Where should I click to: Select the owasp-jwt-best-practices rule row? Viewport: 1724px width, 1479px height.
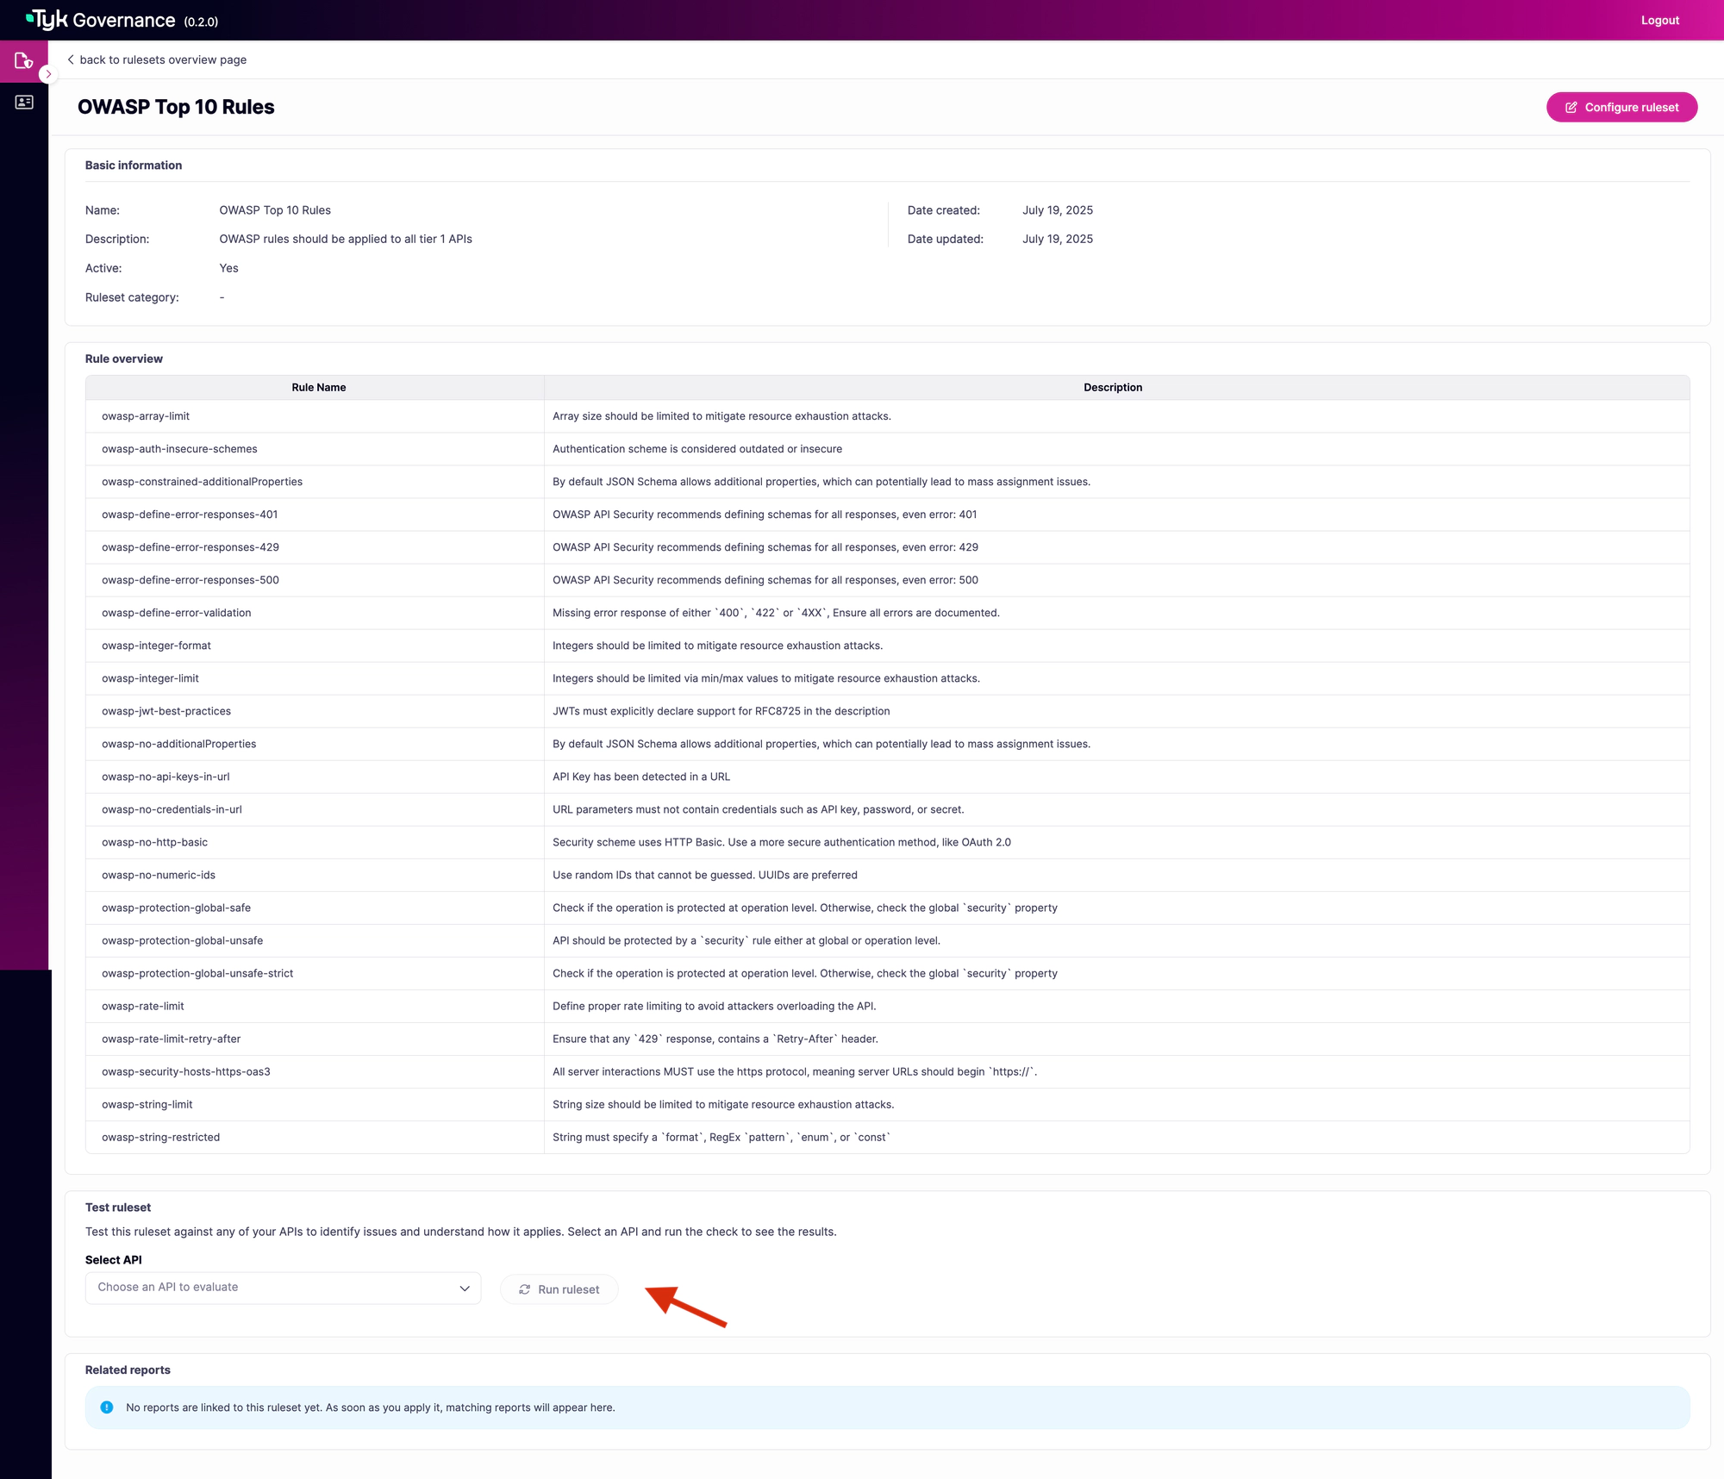click(x=166, y=712)
